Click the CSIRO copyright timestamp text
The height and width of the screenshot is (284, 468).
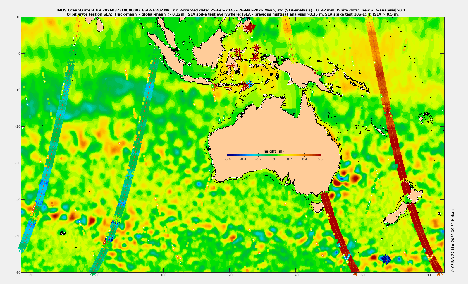click(x=453, y=240)
